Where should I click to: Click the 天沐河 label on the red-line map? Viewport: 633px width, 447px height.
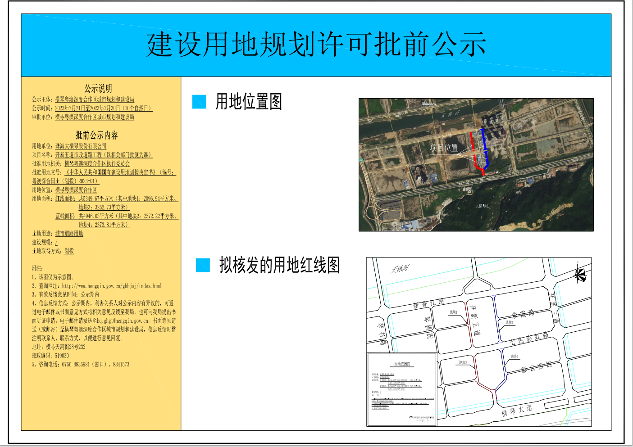[x=399, y=269]
